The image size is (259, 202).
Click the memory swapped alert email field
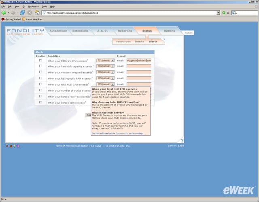tap(139, 72)
